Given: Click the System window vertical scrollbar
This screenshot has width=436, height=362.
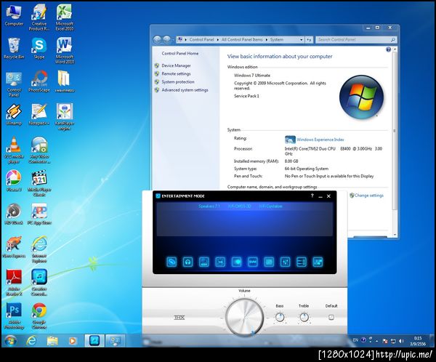Looking at the screenshot, I should click(394, 131).
